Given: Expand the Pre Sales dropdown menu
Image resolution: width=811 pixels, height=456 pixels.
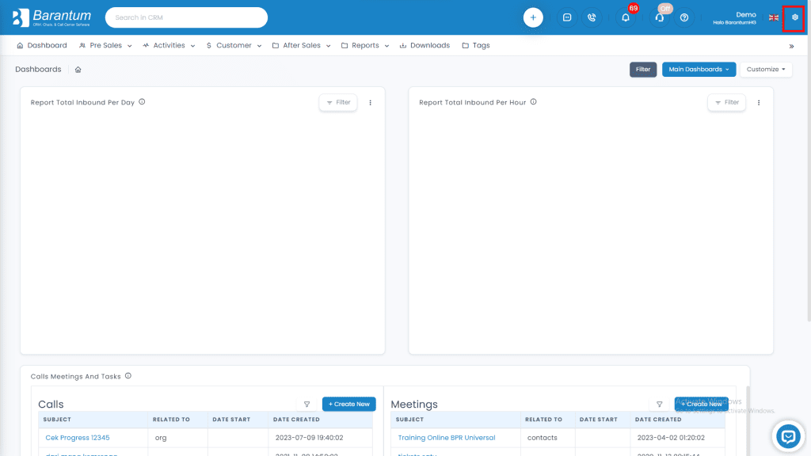Looking at the screenshot, I should (x=105, y=45).
